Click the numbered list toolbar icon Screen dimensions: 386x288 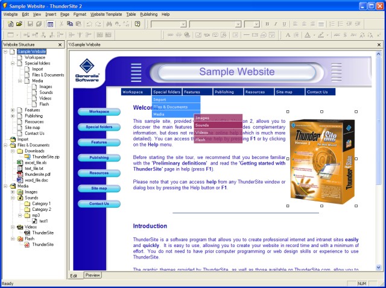coord(332,24)
